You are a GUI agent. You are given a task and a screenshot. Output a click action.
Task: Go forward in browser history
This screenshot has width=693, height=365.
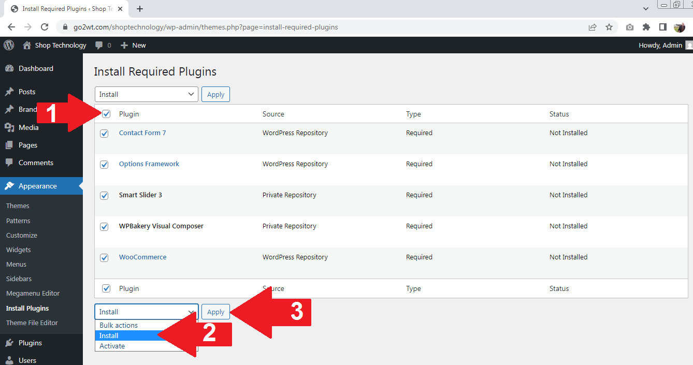point(28,27)
